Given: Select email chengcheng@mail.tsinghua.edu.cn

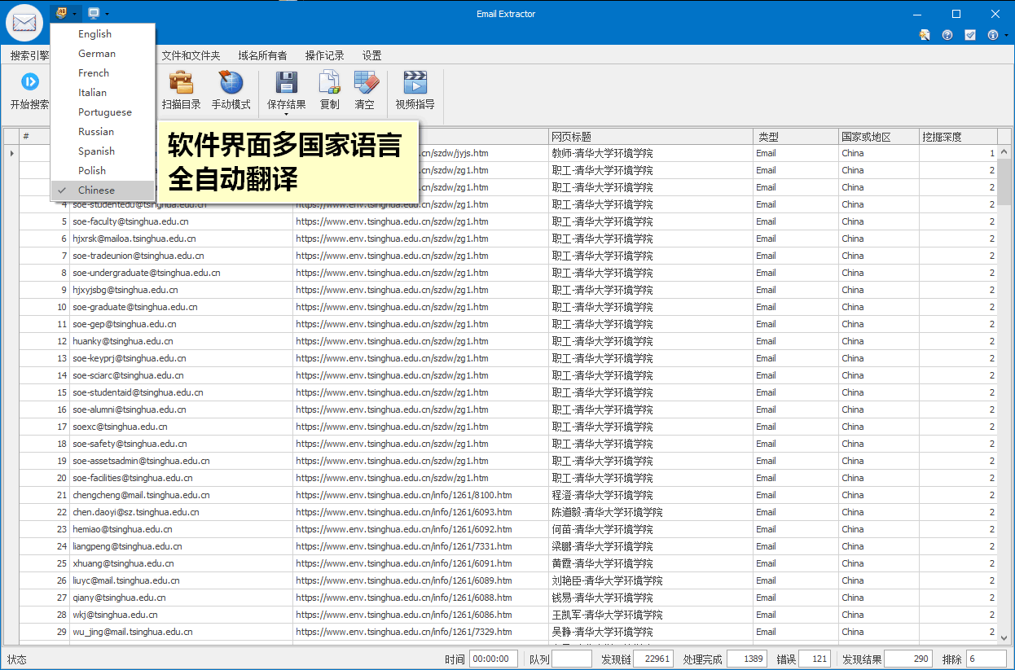Looking at the screenshot, I should click(141, 495).
